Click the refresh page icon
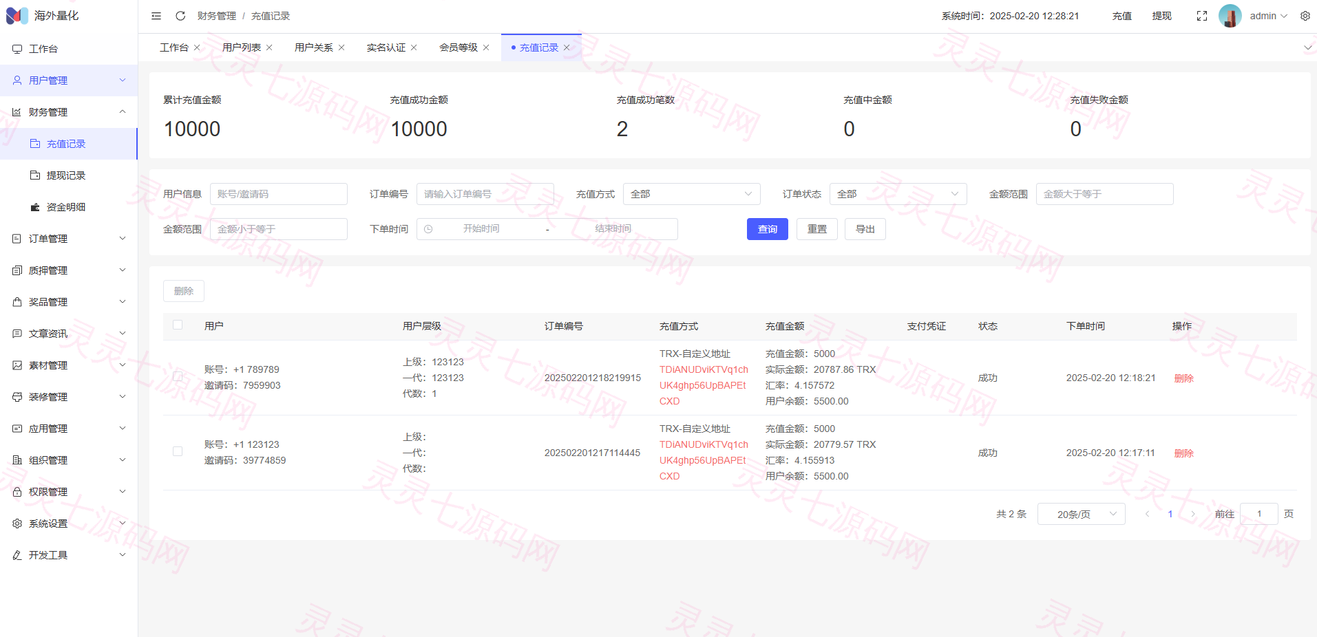Screen dimensions: 1317x637 (180, 16)
